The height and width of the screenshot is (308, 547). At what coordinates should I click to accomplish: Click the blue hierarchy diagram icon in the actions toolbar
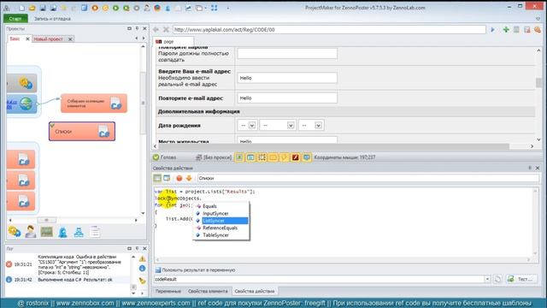pos(79,232)
